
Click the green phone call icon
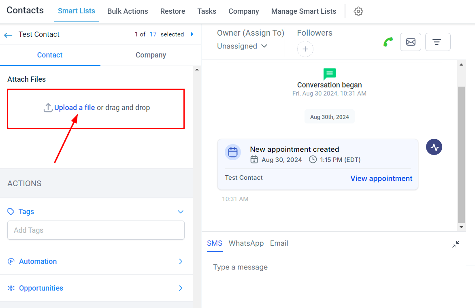(x=388, y=42)
